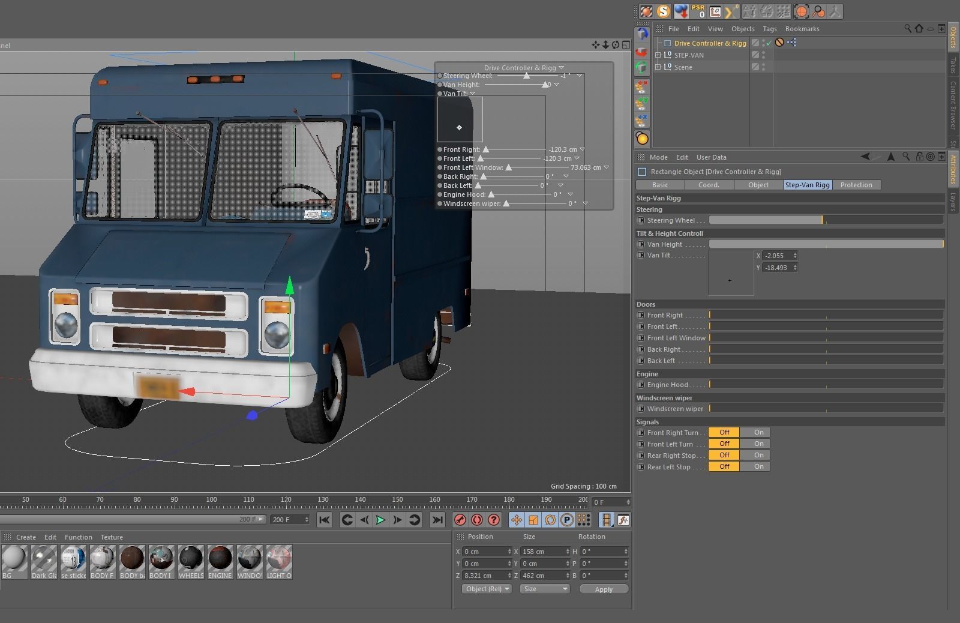
Task: Switch to the Basic tab
Action: pos(660,185)
